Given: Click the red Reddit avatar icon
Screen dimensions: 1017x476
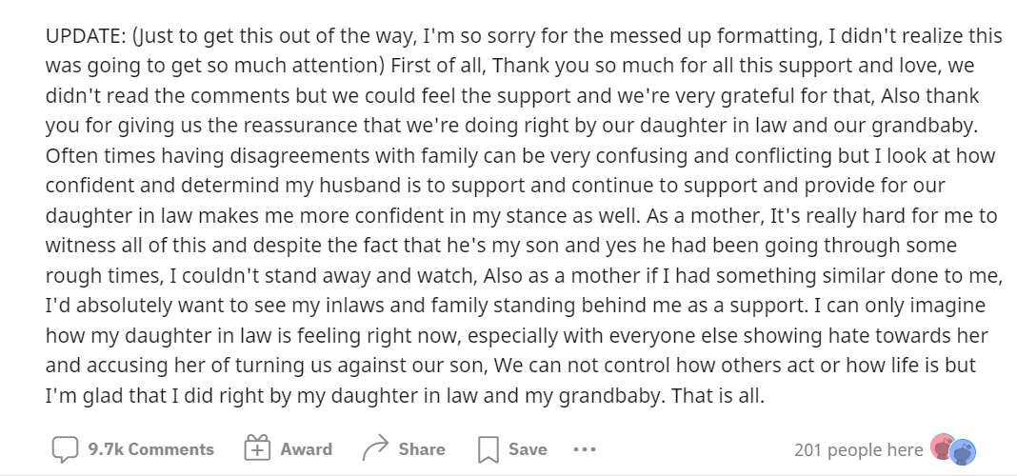Looking at the screenshot, I should pos(942,447).
